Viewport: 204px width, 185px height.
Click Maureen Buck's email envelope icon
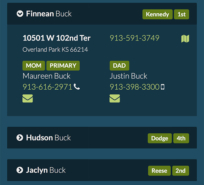[x=28, y=99]
